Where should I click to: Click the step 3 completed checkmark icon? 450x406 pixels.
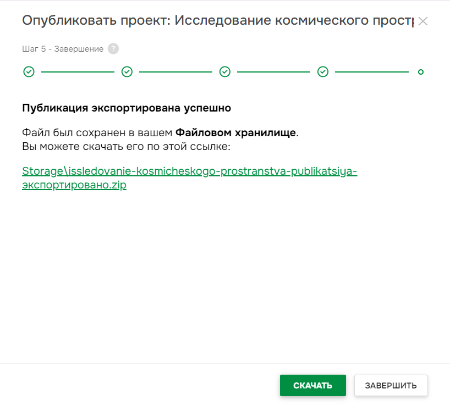click(x=225, y=71)
